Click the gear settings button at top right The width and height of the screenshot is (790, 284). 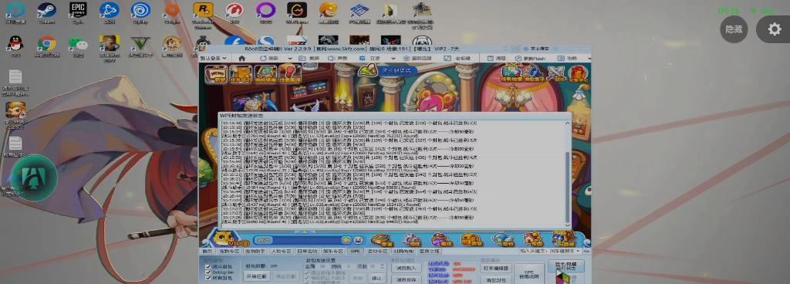774,29
